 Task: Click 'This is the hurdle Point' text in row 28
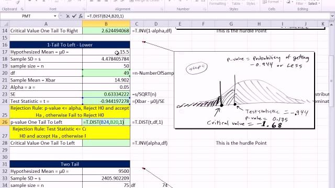pos(241,143)
